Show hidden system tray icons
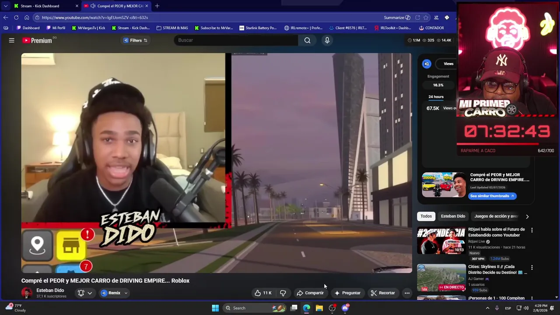 click(x=487, y=308)
